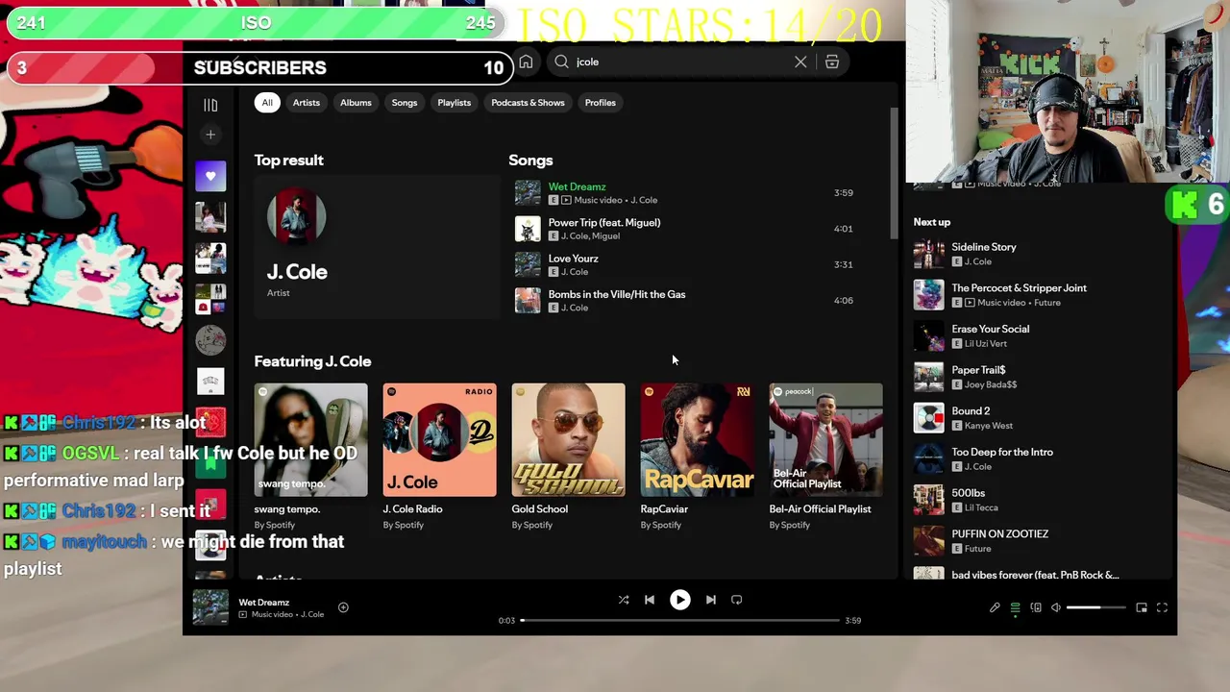Screen dimensions: 1230x692
Task: Mute with the volume speaker icon
Action: 1056,607
